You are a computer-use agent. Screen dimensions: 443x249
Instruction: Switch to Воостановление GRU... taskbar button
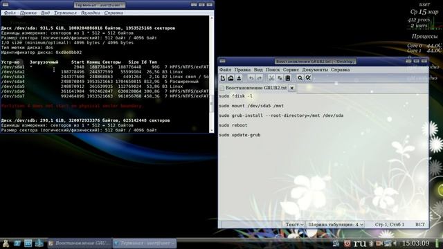(80, 243)
